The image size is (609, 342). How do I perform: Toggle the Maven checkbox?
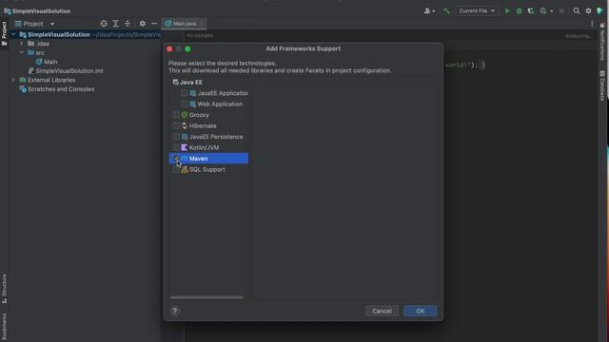(x=176, y=159)
